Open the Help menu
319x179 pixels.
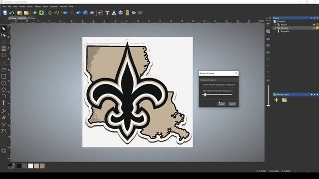(71, 6)
